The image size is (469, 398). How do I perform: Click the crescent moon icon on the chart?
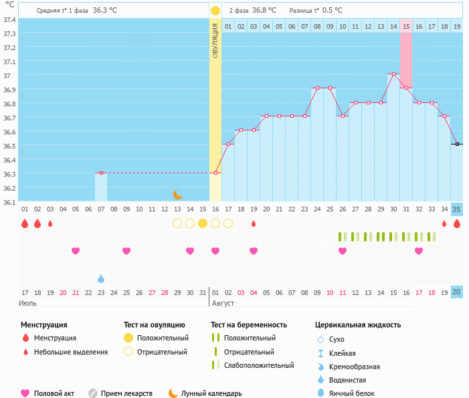177,195
